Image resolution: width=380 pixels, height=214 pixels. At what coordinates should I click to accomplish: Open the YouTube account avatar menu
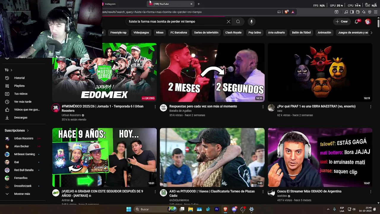click(x=368, y=21)
